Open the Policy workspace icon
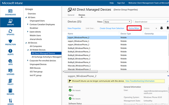 [x=10, y=81]
